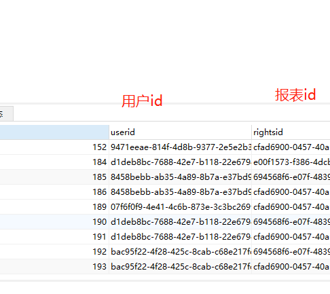Select row id 186 cell
This screenshot has height=294, width=330.
coord(54,192)
